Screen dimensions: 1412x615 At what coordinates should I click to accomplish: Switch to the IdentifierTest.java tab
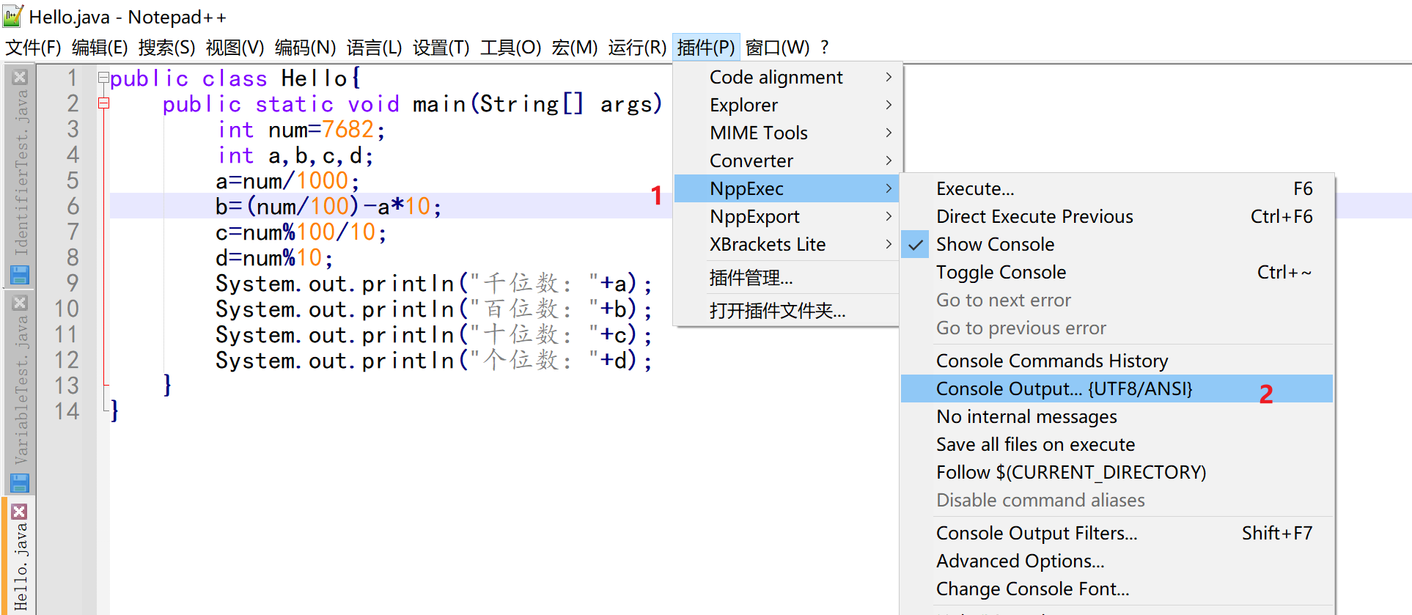(x=20, y=172)
